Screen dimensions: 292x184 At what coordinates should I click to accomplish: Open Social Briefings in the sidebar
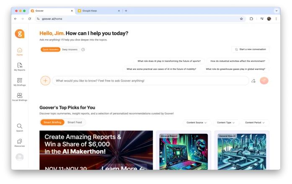tap(20, 97)
